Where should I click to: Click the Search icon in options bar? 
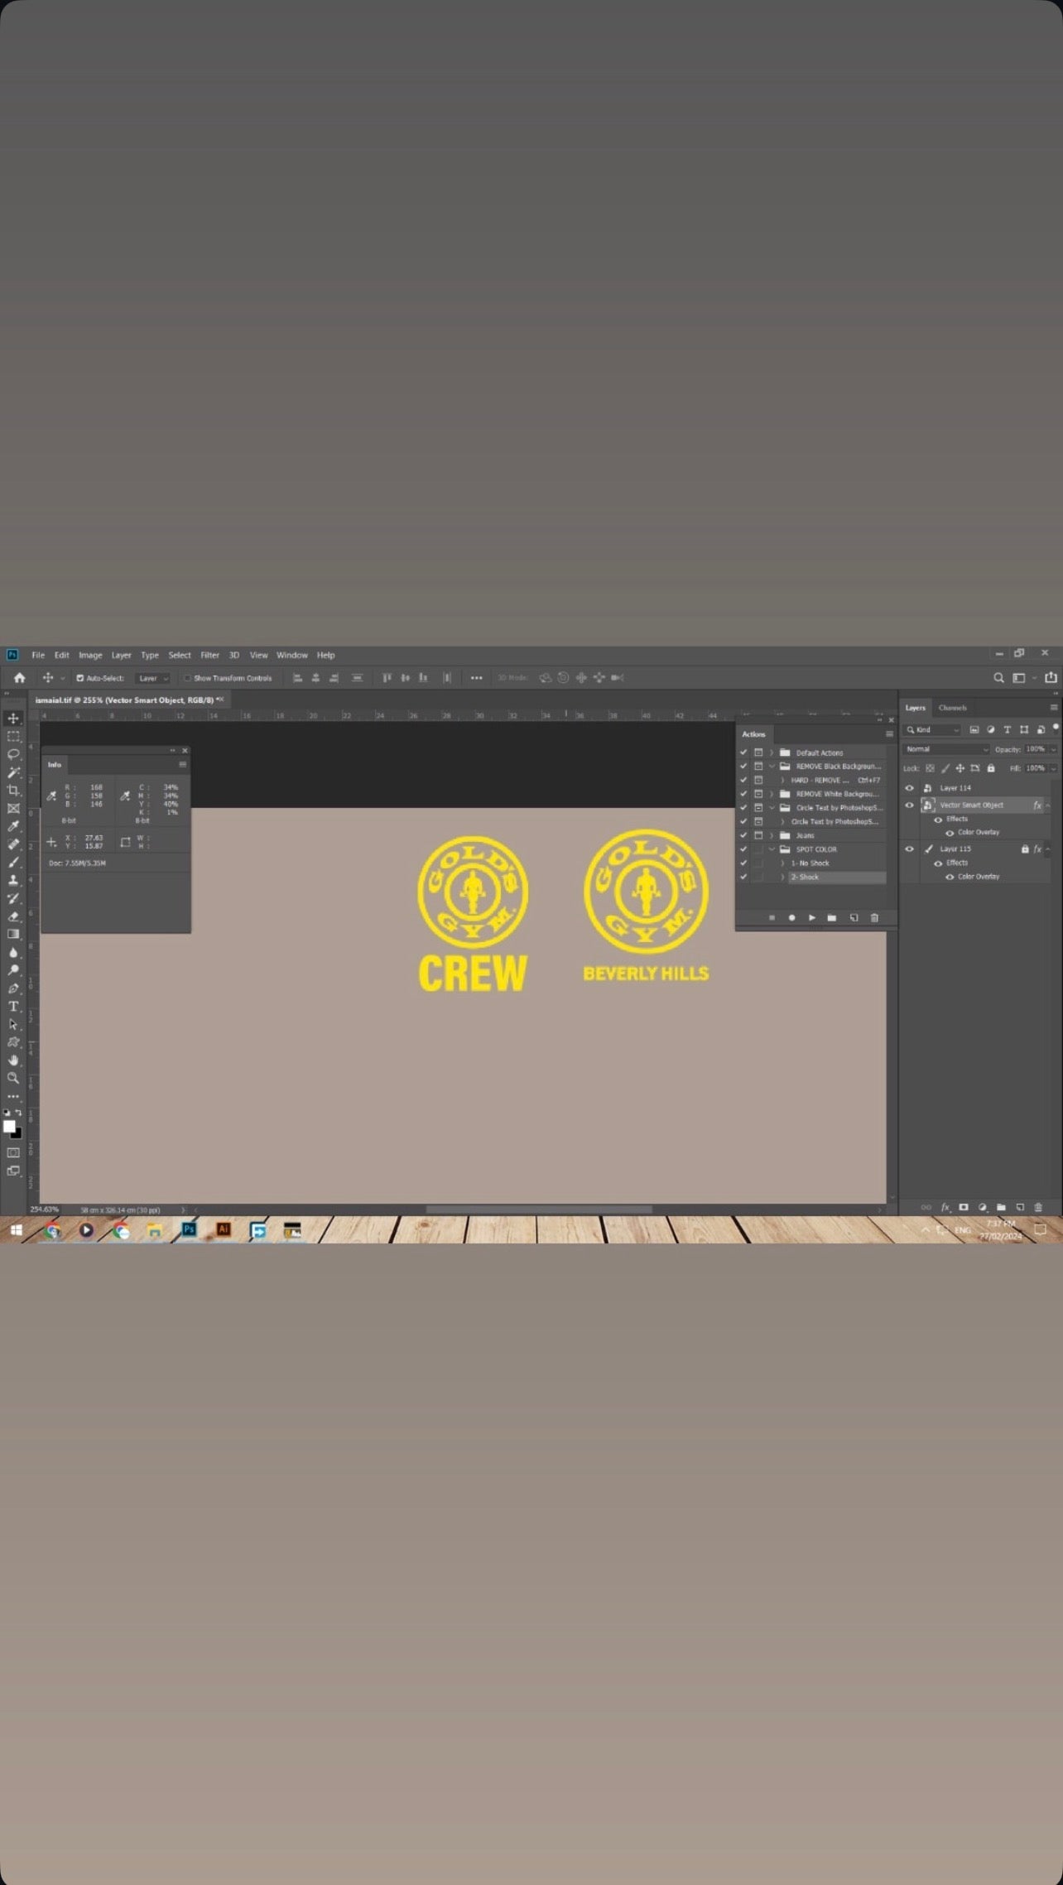[x=998, y=678]
